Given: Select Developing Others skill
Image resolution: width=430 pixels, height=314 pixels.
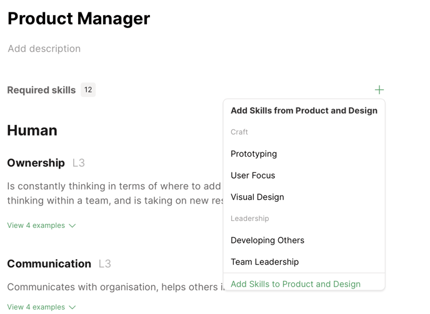Looking at the screenshot, I should [267, 240].
